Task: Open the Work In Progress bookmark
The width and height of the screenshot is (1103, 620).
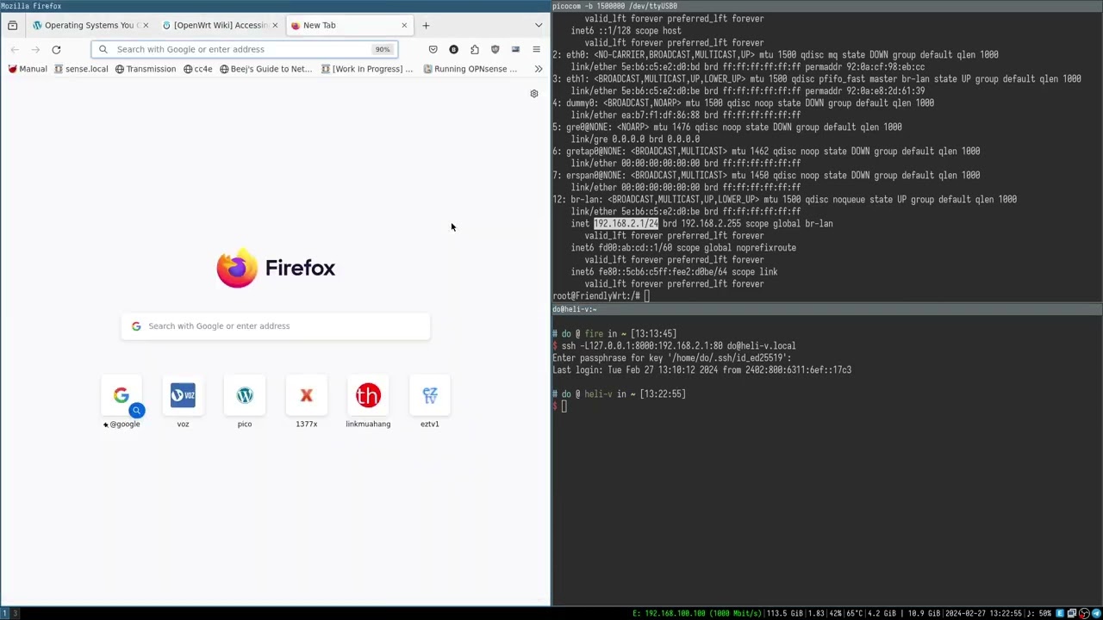Action: [367, 69]
